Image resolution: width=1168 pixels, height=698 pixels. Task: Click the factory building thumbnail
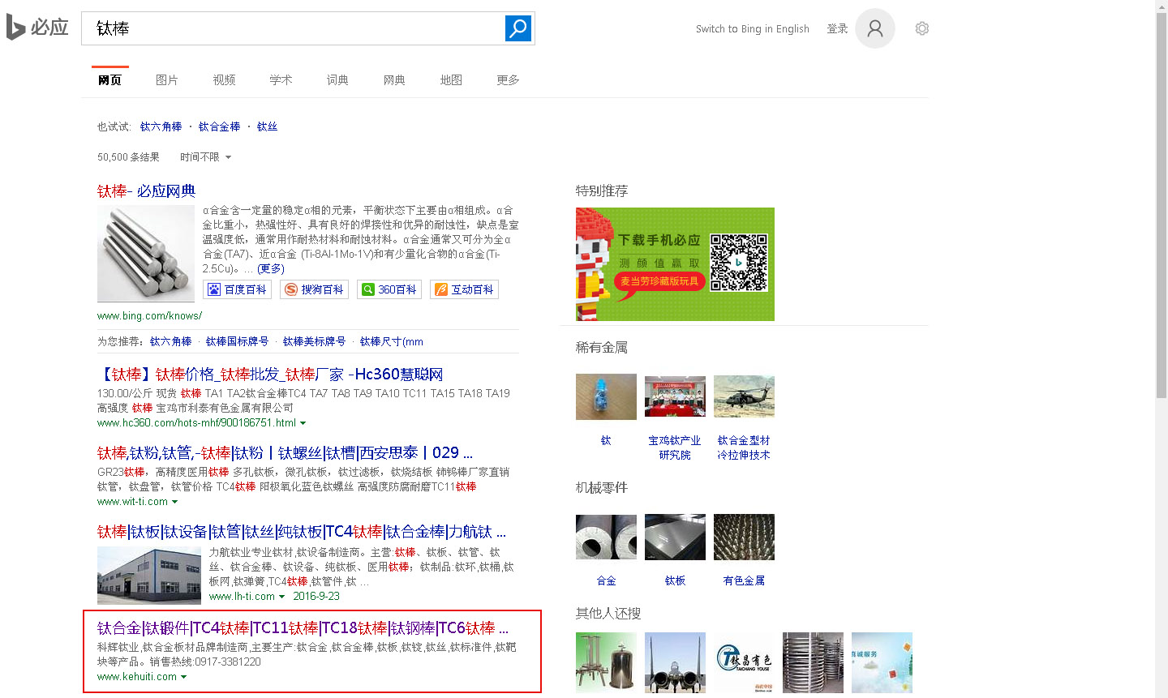[x=149, y=576]
